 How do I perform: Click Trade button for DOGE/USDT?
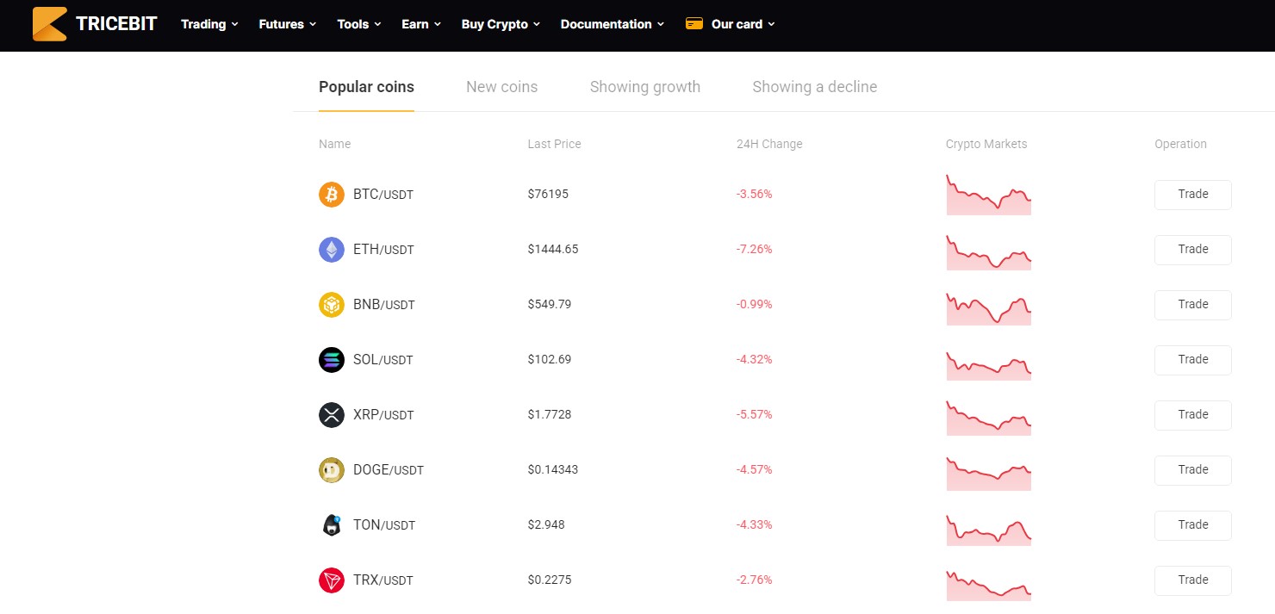1193,470
